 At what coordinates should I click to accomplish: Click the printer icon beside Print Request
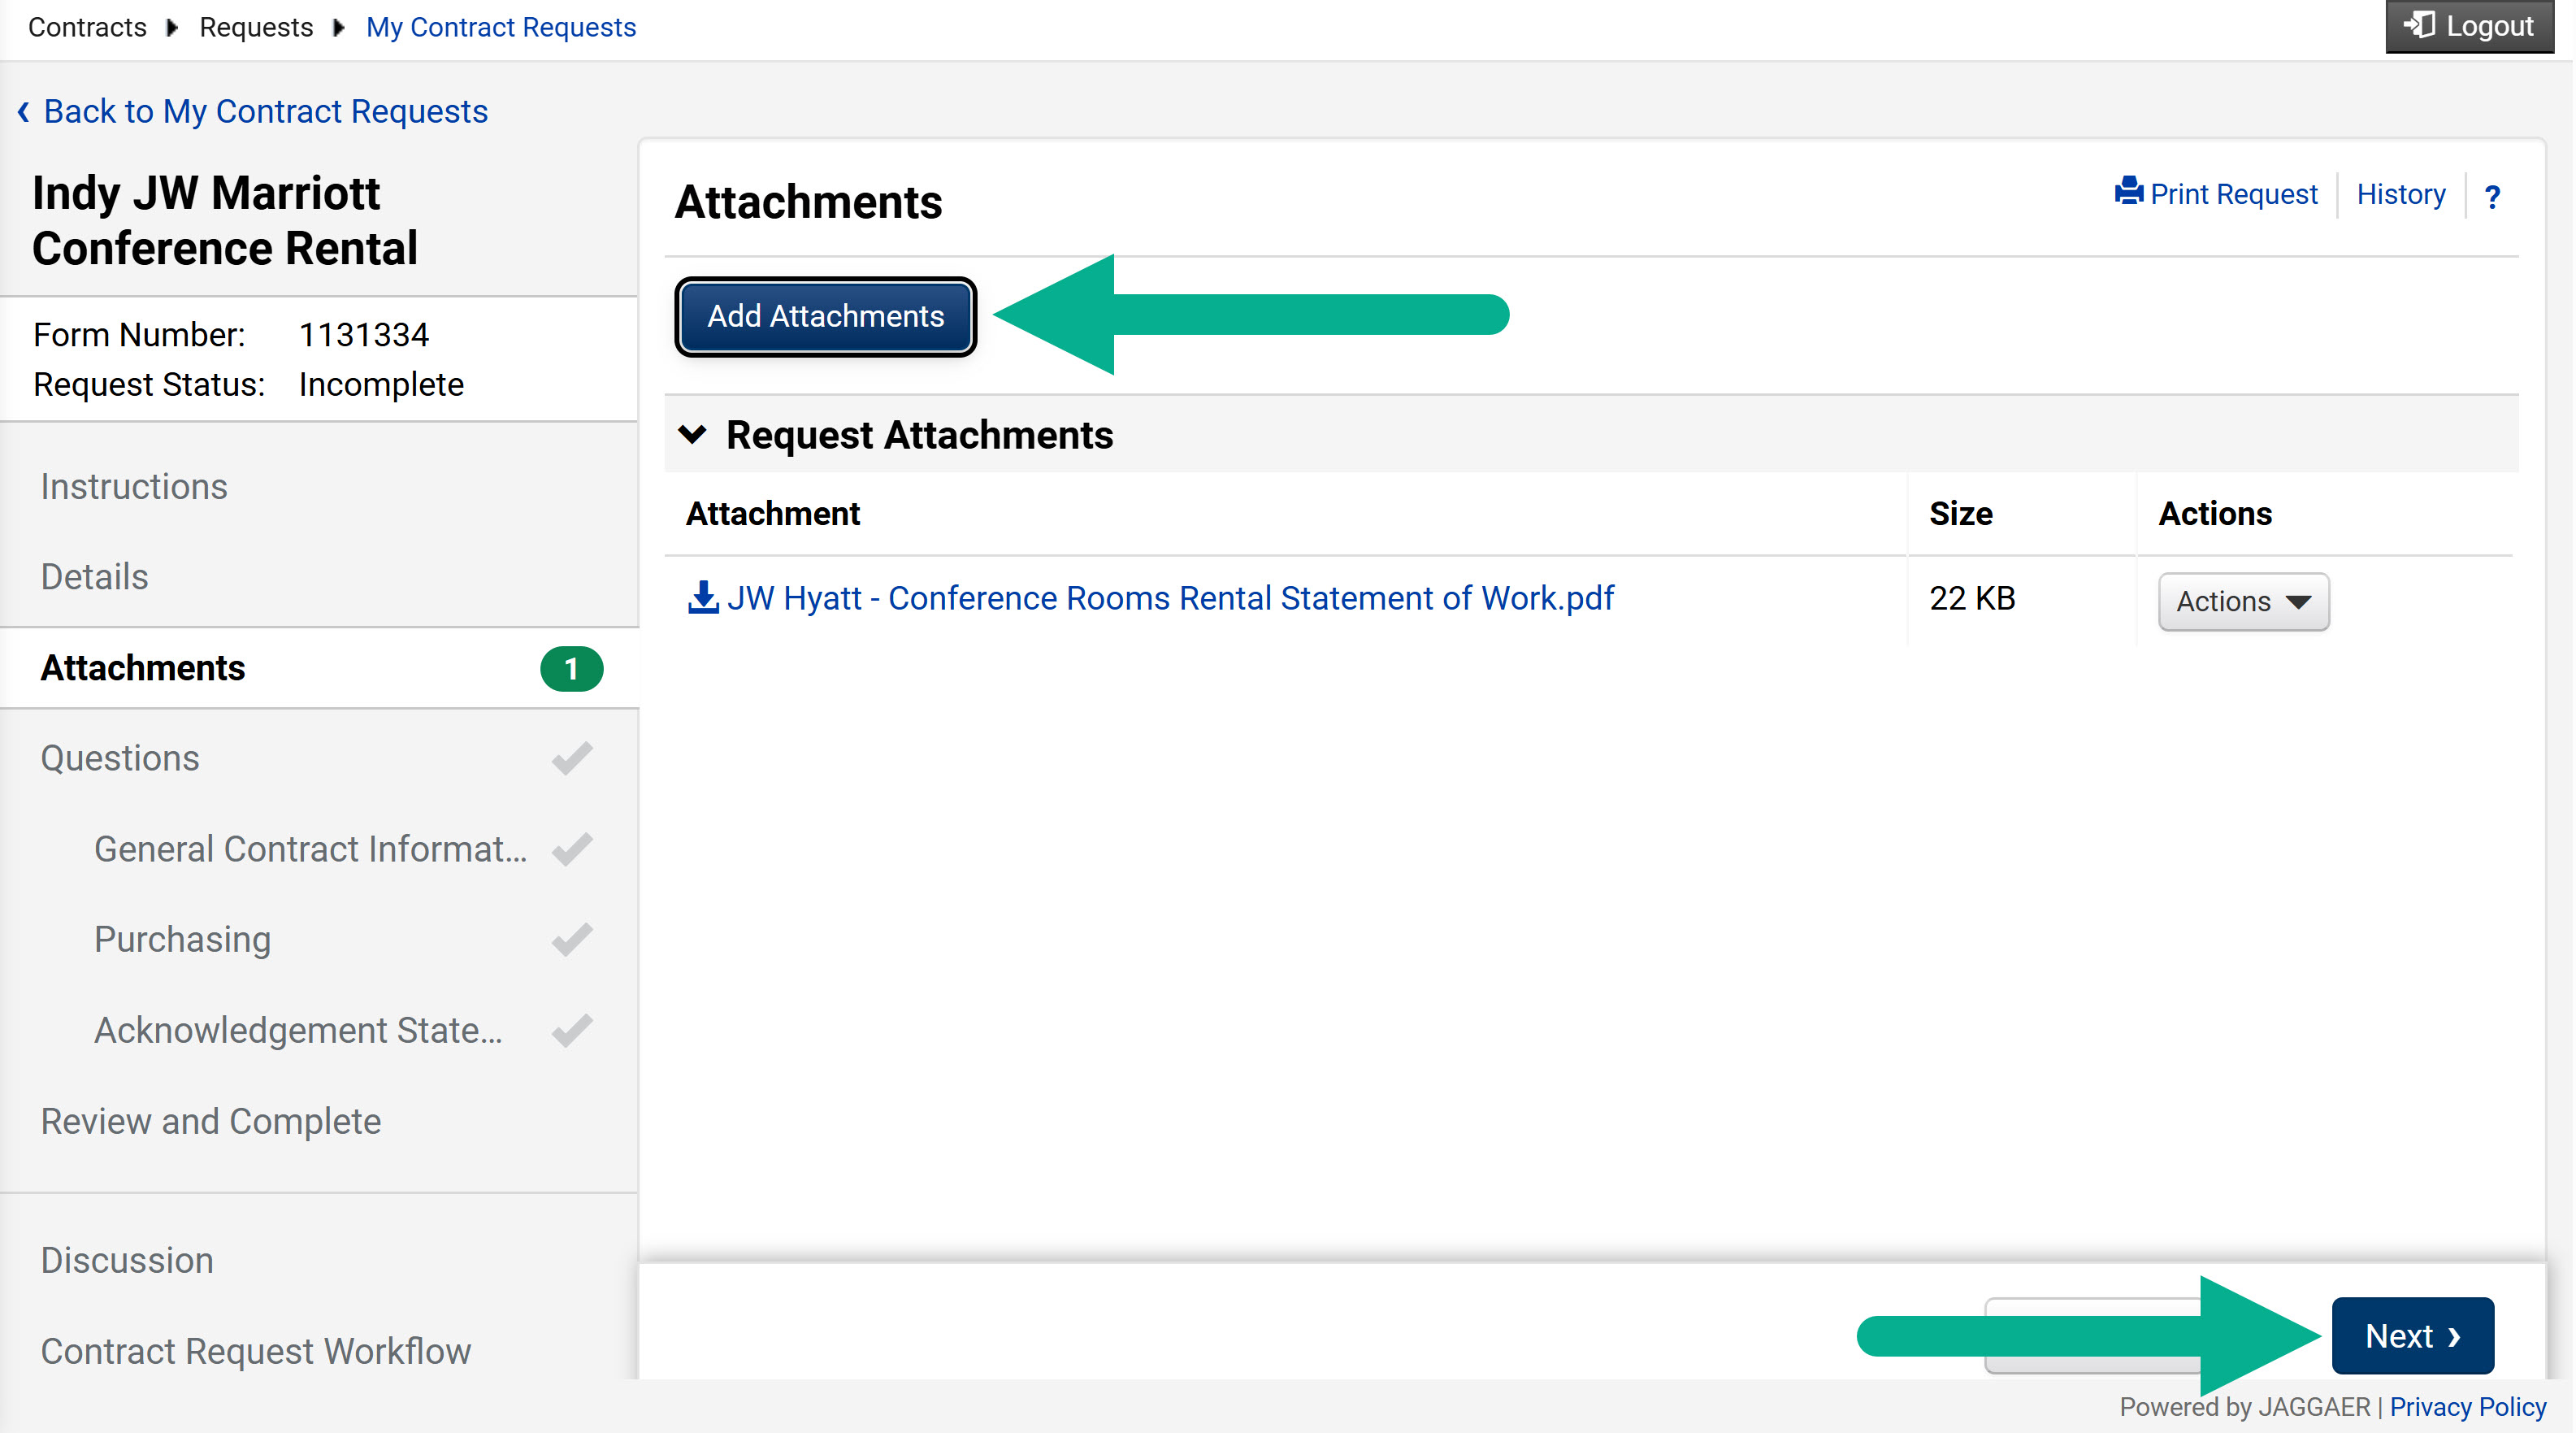point(2128,192)
